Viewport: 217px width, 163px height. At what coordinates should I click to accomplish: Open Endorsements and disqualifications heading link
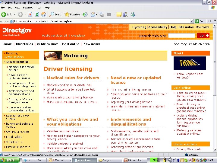131,122
